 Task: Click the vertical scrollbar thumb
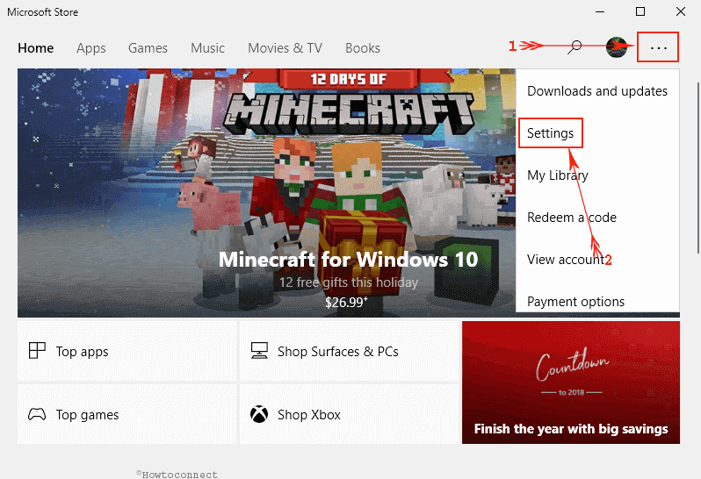[x=697, y=168]
